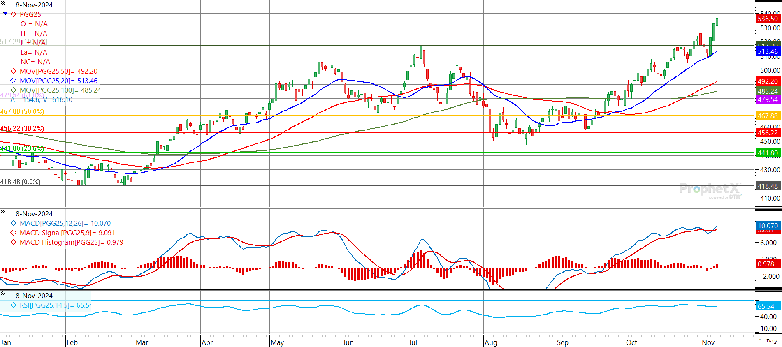Click the blue 10.070 MACD value tag

[x=768, y=226]
